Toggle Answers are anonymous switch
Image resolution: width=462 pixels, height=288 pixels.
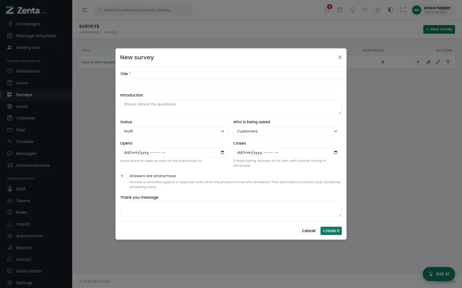(x=124, y=176)
